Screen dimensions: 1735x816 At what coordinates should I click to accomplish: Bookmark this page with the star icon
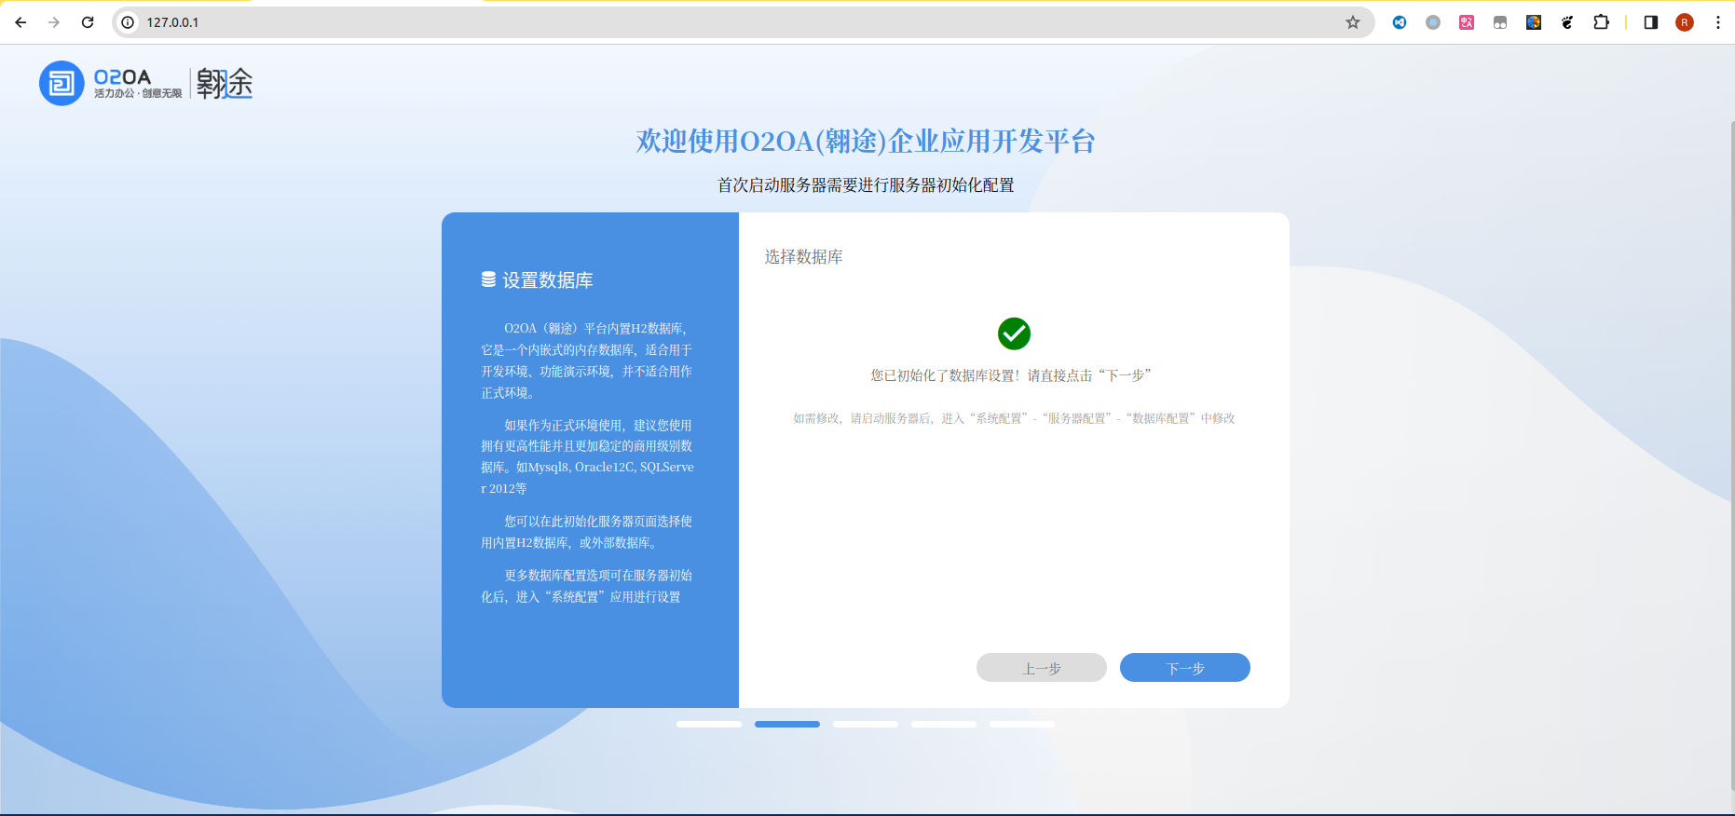click(x=1353, y=22)
